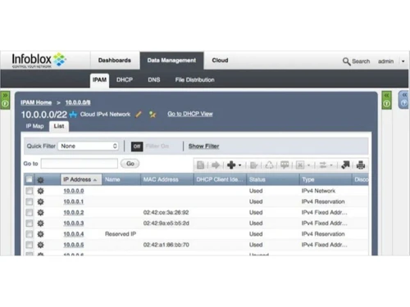
Task: Click the pencil edit icon for the network
Action: [139, 115]
